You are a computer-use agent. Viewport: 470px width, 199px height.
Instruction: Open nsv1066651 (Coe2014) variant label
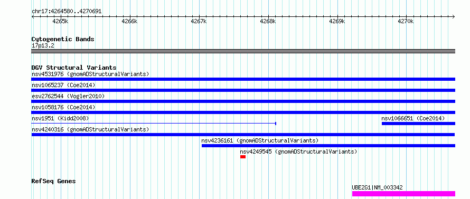[413, 118]
